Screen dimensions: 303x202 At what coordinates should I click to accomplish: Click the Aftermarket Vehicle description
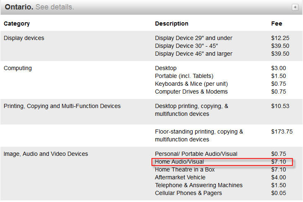click(180, 177)
